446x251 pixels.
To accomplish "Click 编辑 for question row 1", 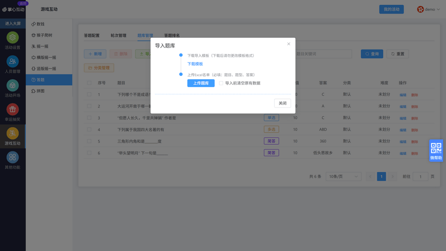I will tap(403, 95).
